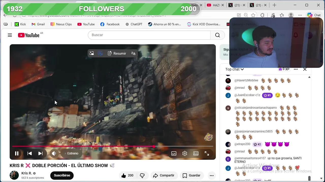Click @HavertzMobilee username in chat
The height and width of the screenshot is (182, 325).
(x=246, y=80)
